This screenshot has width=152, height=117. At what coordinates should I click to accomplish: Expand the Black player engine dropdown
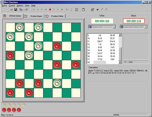[x=146, y=27]
